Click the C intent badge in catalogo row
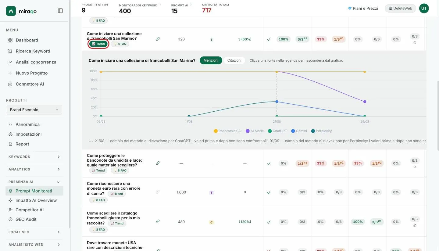439x251 pixels. point(211,222)
